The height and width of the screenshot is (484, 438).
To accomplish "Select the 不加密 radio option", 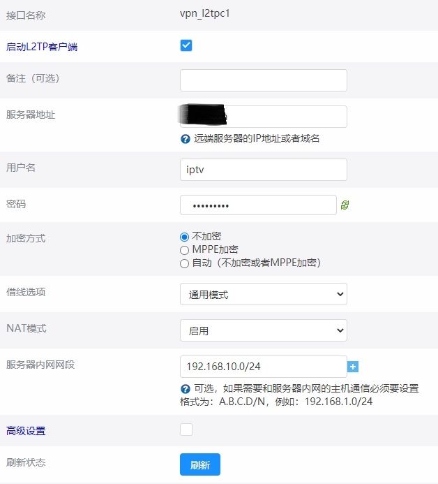I will pos(185,237).
